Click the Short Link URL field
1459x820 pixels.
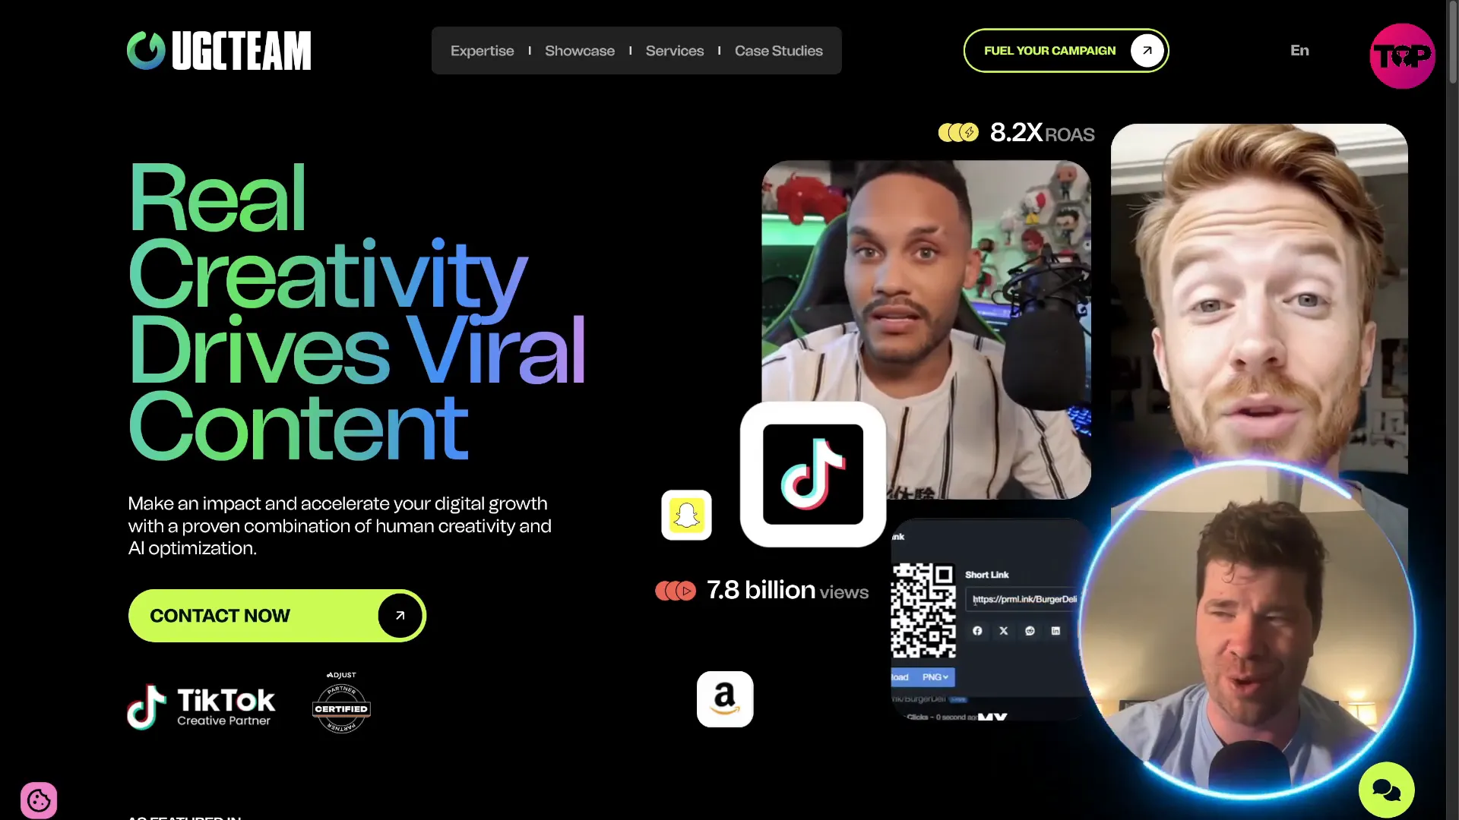1023,599
